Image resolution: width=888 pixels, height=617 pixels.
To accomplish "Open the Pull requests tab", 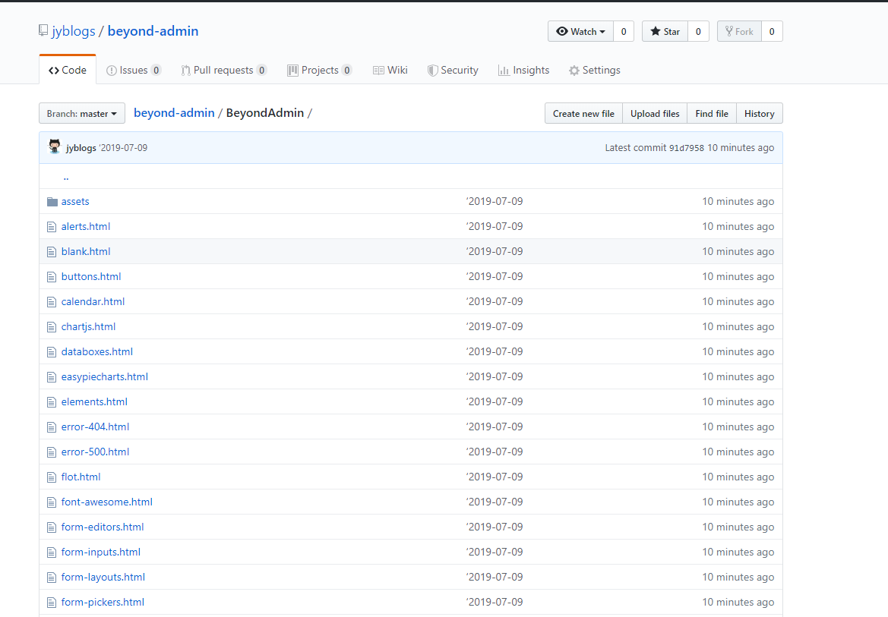I will click(223, 70).
